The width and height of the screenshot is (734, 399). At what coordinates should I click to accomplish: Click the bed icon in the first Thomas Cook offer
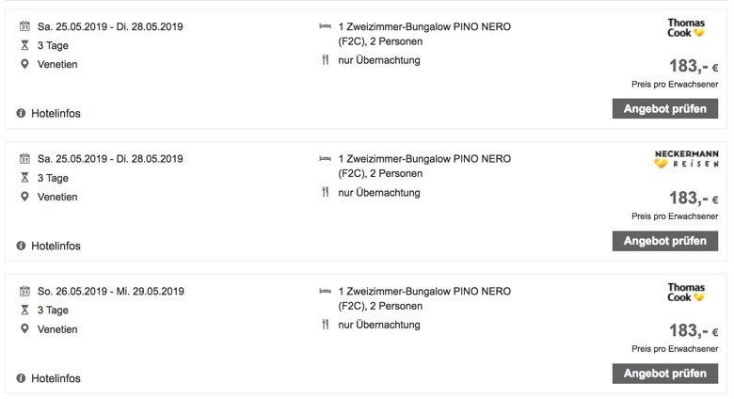click(326, 26)
